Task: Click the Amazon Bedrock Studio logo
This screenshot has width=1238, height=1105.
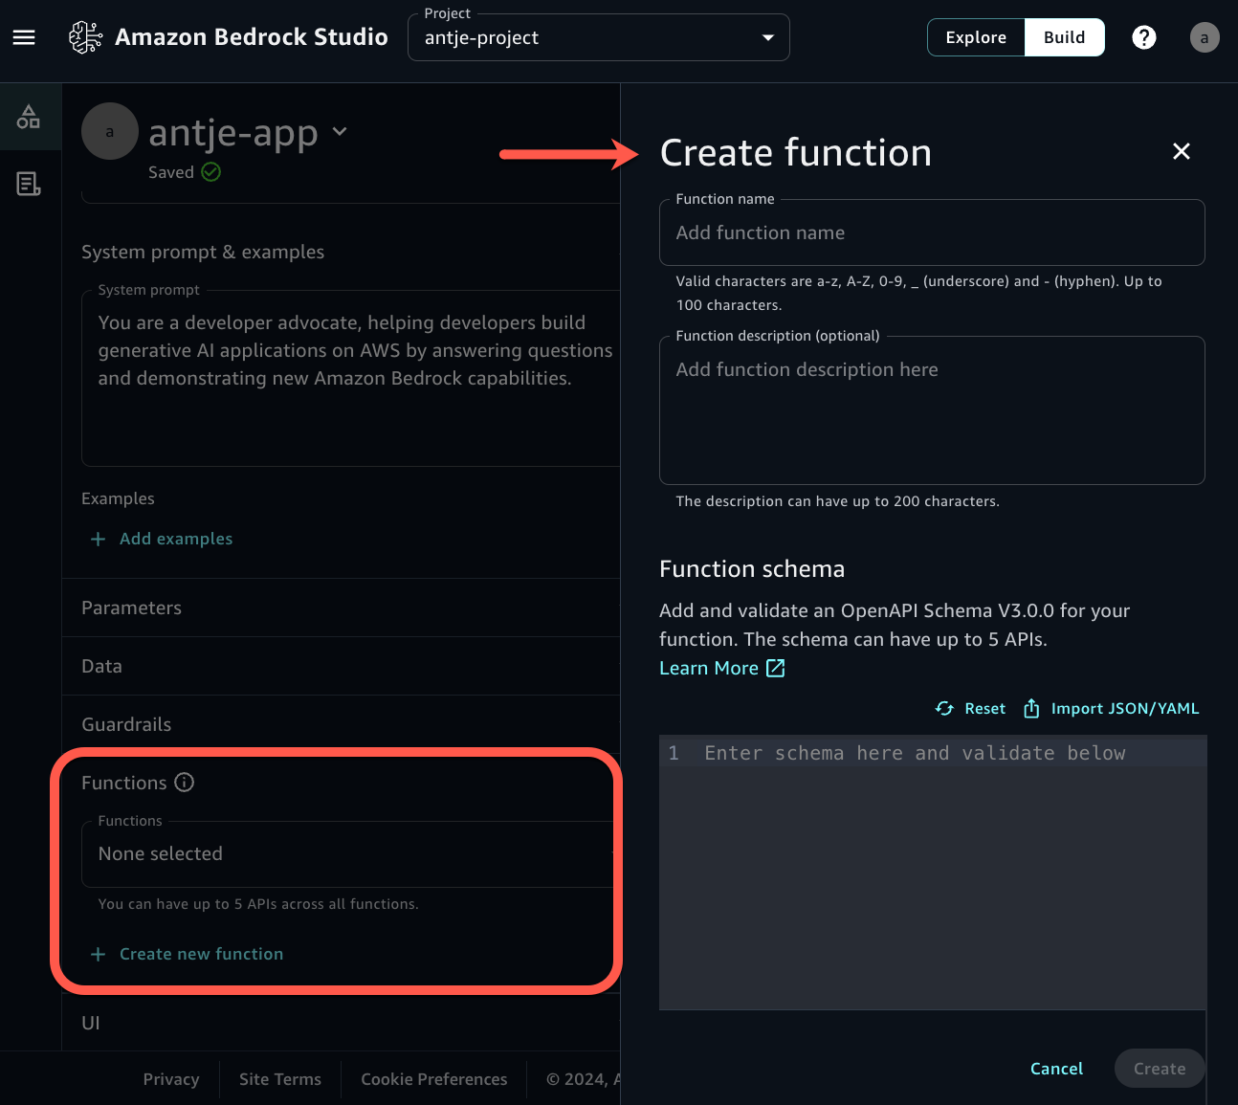Action: point(86,37)
